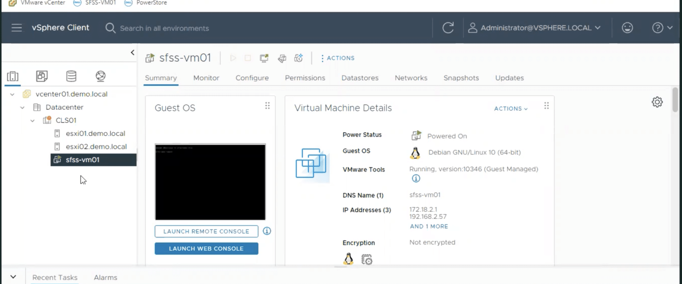Click the VM console thumbnail preview

(x=210, y=182)
